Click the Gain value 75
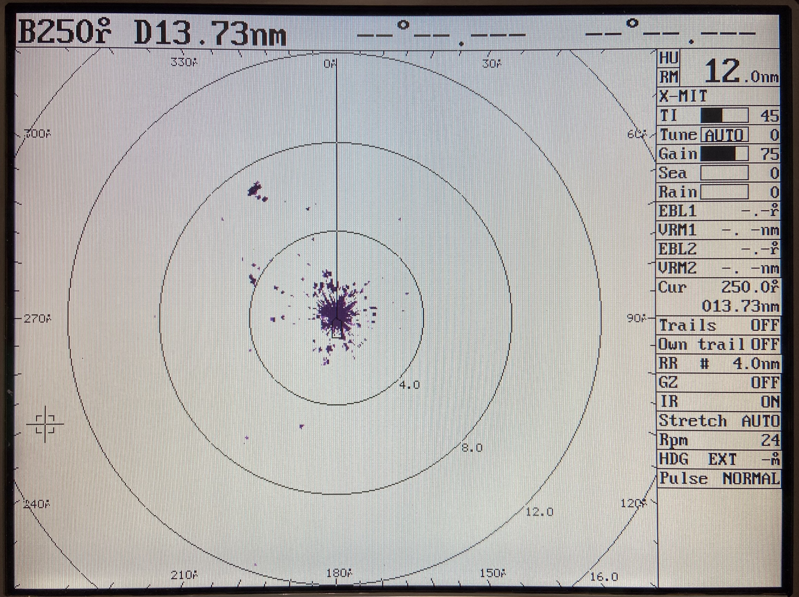 coord(769,154)
